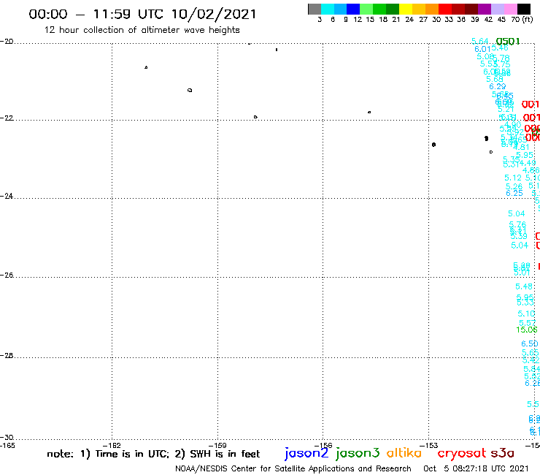Click the '00:00 – 11:59 UTC 10/02/2021' title
The width and height of the screenshot is (540, 475).
[142, 15]
